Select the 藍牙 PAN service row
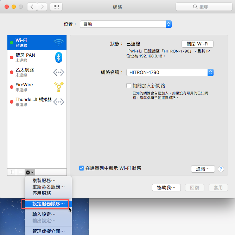The width and height of the screenshot is (235, 235). tap(37, 57)
